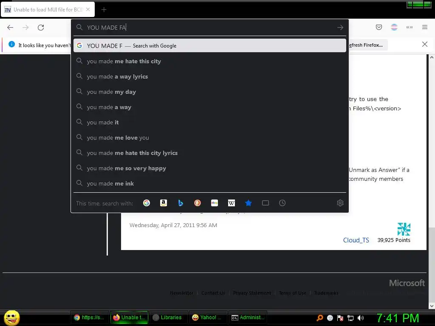Click in the address bar text field

(x=211, y=28)
